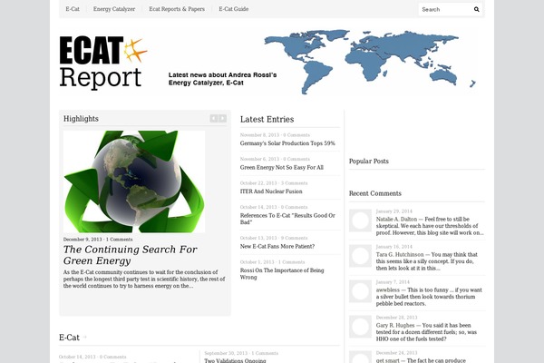
Task: Open the Energy Catalyzer menu item
Action: pyautogui.click(x=114, y=9)
